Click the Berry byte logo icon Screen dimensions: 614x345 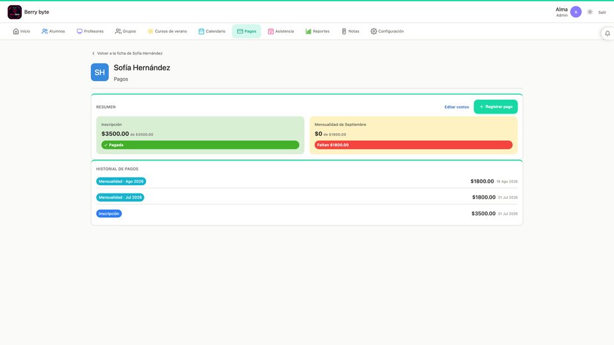(x=15, y=12)
